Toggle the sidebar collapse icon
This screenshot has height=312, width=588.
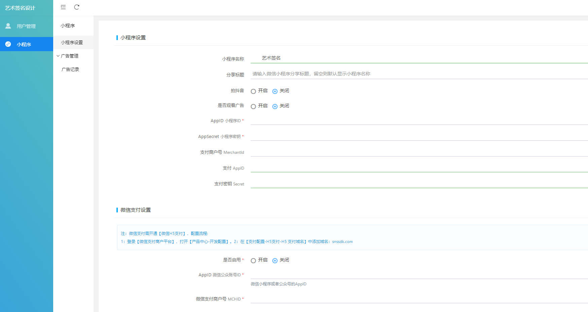(63, 7)
